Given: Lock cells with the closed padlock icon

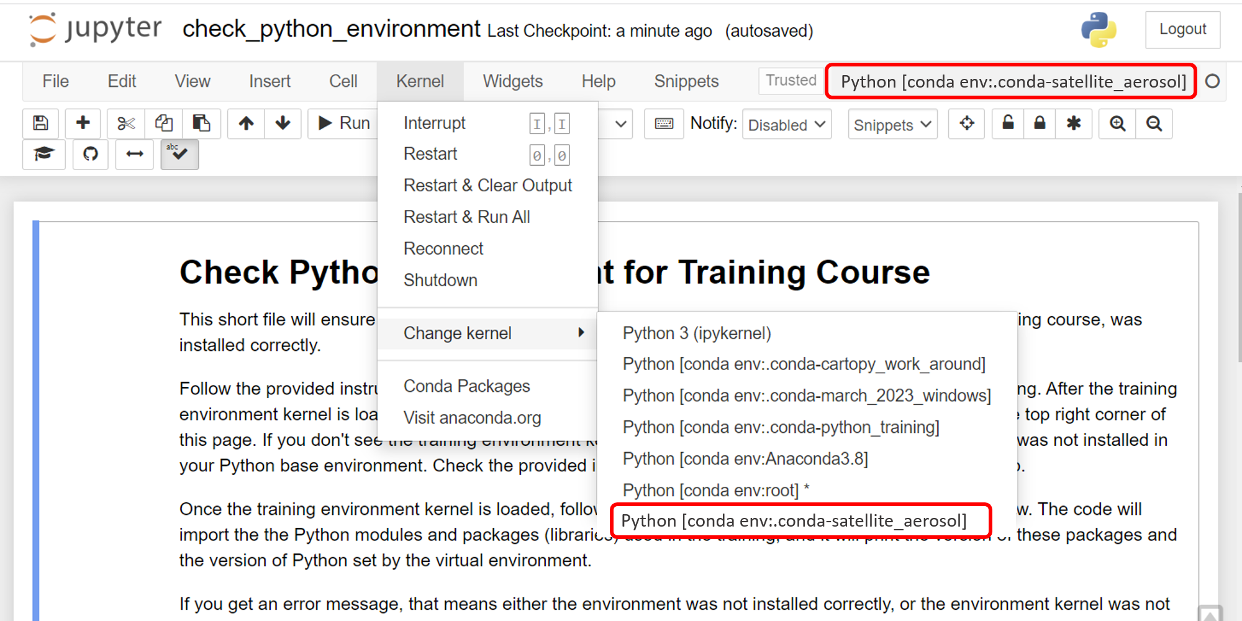Looking at the screenshot, I should pyautogui.click(x=1040, y=124).
